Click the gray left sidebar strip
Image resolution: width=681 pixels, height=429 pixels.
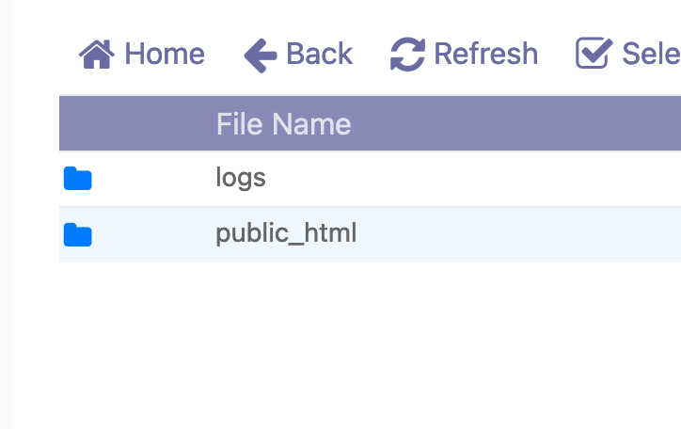(6, 214)
